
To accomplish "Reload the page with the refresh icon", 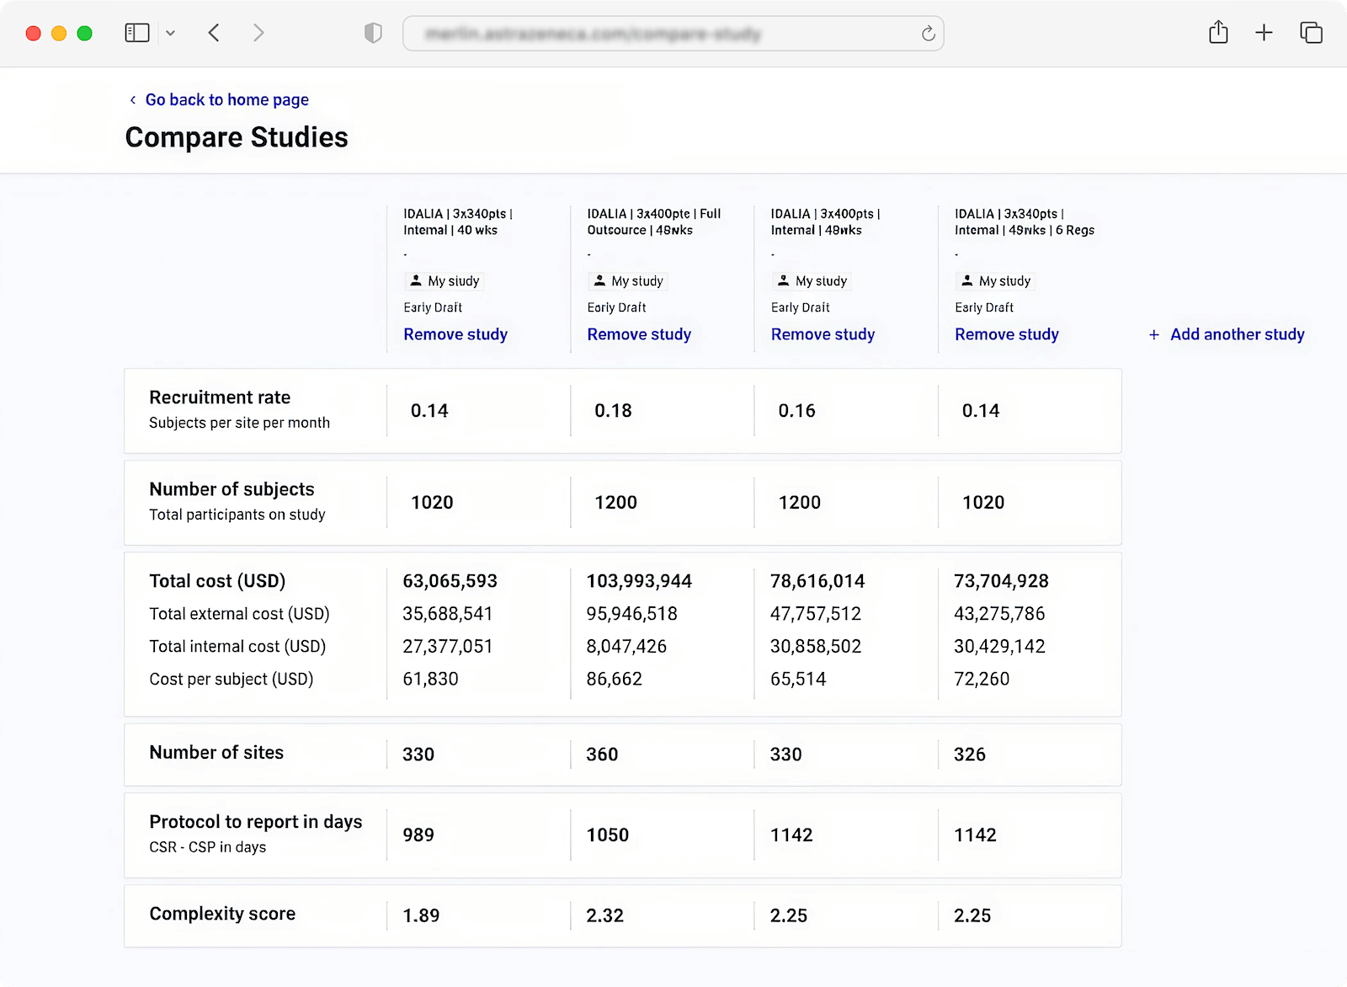I will point(928,34).
